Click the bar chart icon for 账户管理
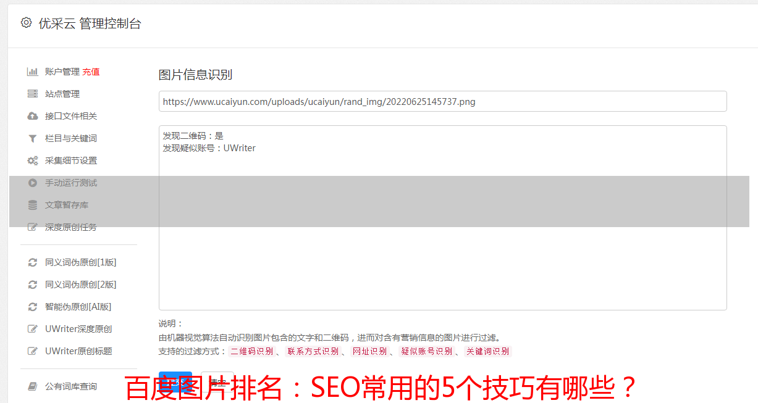Viewport: 758px width, 403px height. pyautogui.click(x=33, y=72)
